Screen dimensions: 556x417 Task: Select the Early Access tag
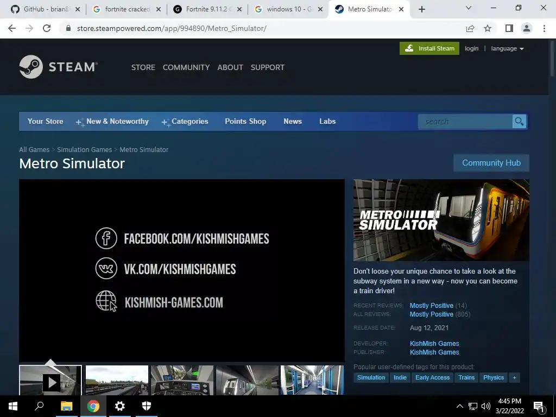click(x=432, y=378)
